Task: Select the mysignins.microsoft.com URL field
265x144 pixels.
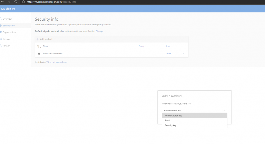Action: (51, 2)
